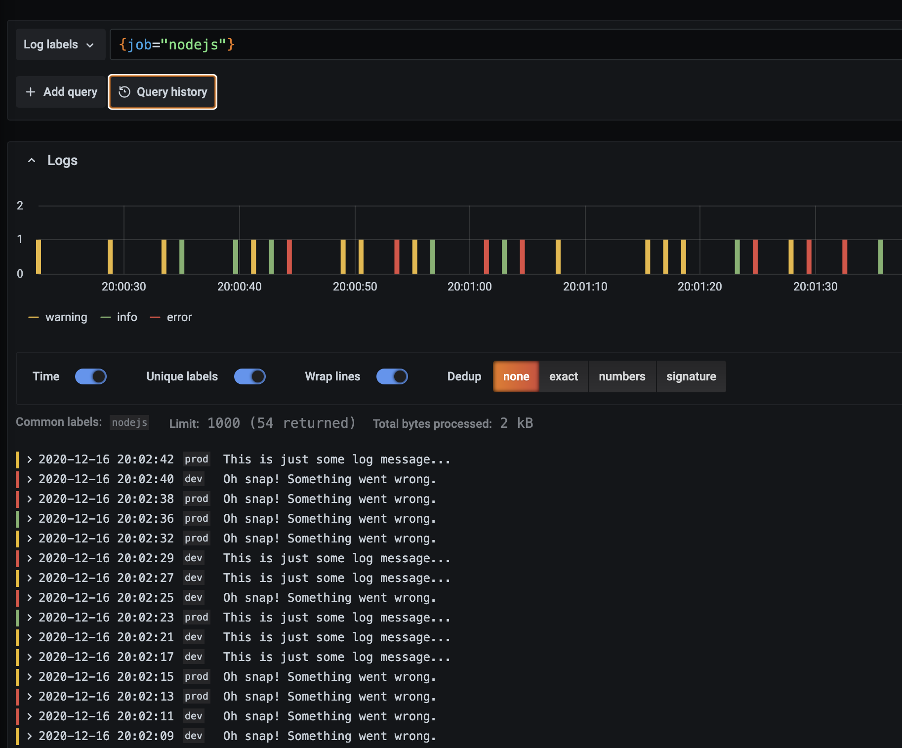Click the 20:00:30 axis label on the histogram
The height and width of the screenshot is (748, 902).
click(124, 287)
